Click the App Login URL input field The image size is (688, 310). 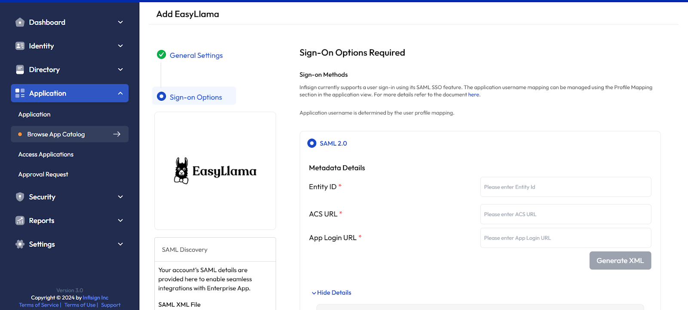coord(565,238)
